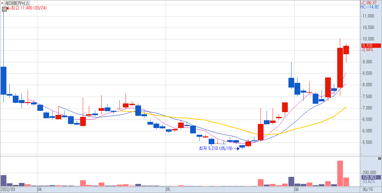This screenshot has width=382, height=193.
Task: Click the LC:86.37 indicator
Action: click(x=368, y=3)
